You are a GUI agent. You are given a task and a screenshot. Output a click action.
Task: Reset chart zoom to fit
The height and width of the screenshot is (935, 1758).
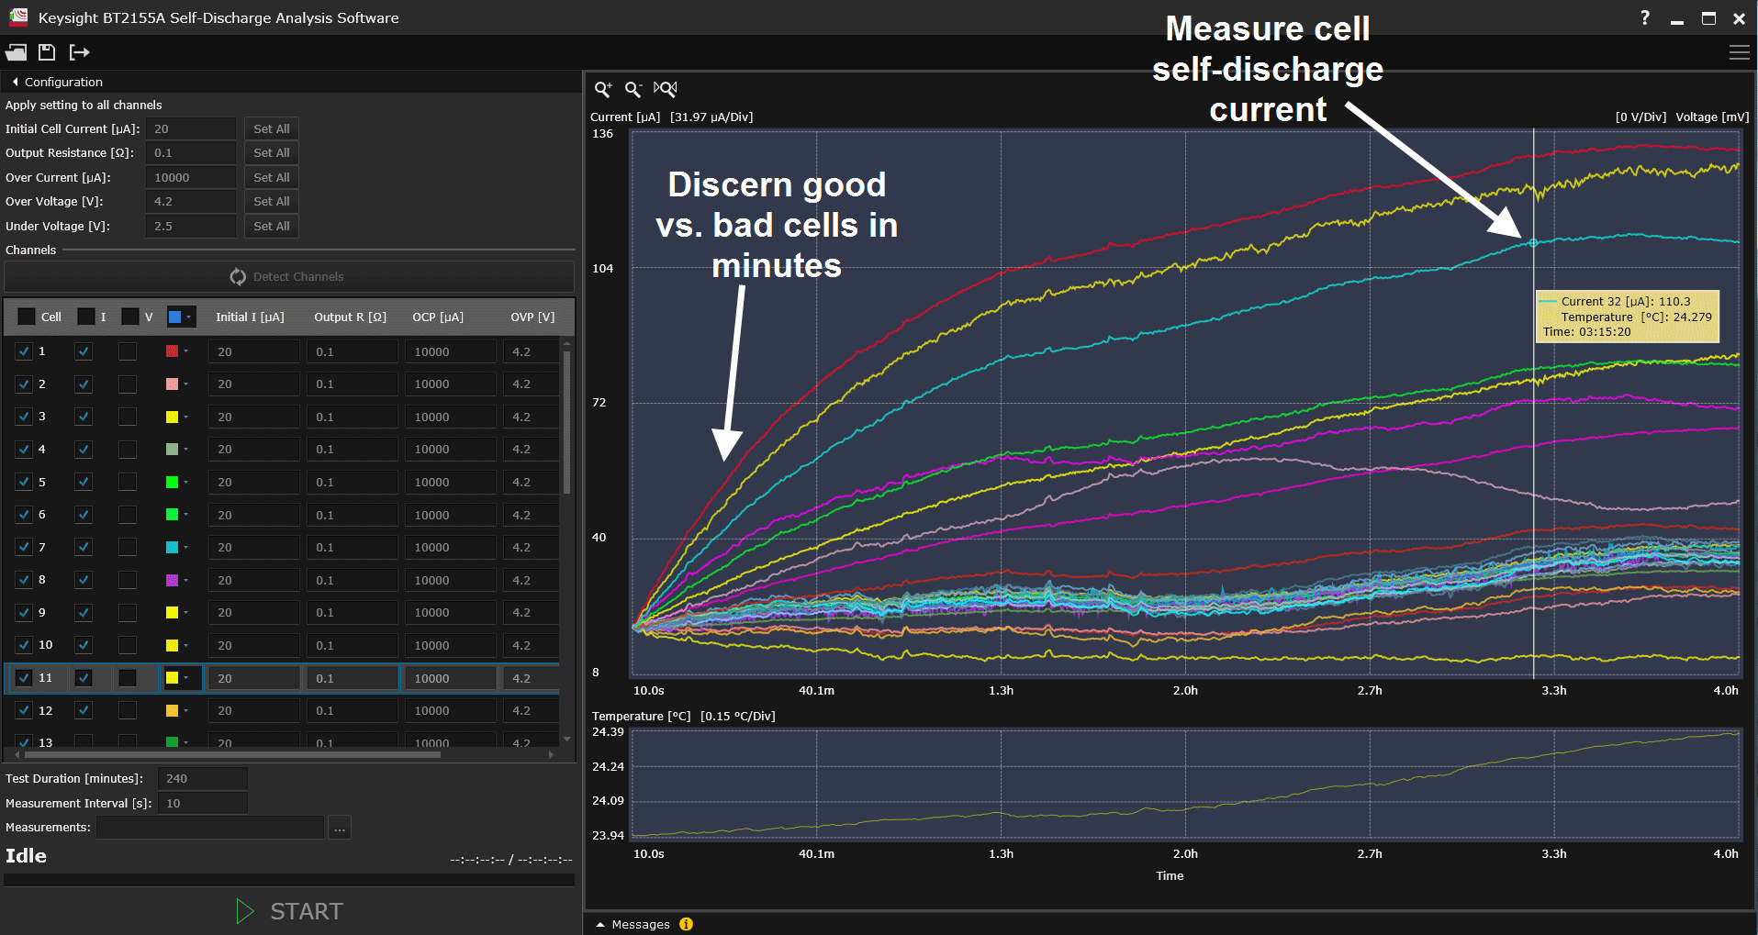click(666, 89)
